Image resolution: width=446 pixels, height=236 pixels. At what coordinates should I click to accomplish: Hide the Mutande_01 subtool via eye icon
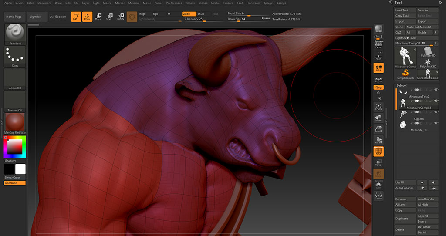click(436, 123)
